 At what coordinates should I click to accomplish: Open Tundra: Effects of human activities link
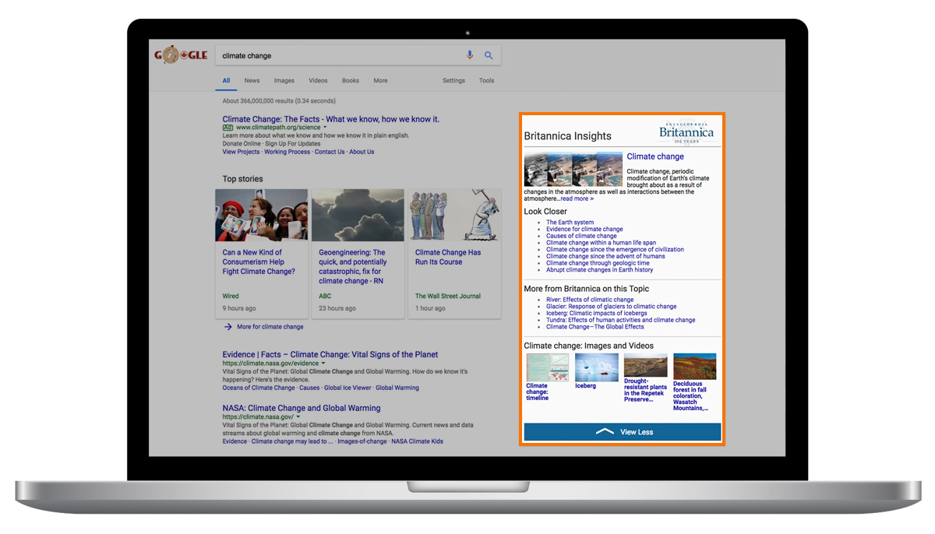[x=621, y=320]
